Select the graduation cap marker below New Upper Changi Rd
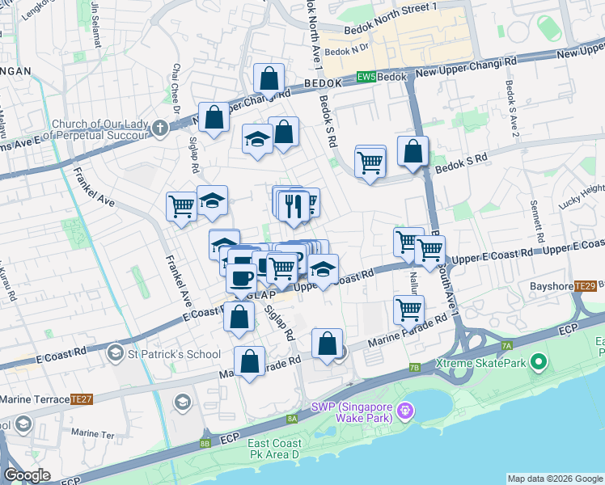605x485 pixels. click(257, 141)
